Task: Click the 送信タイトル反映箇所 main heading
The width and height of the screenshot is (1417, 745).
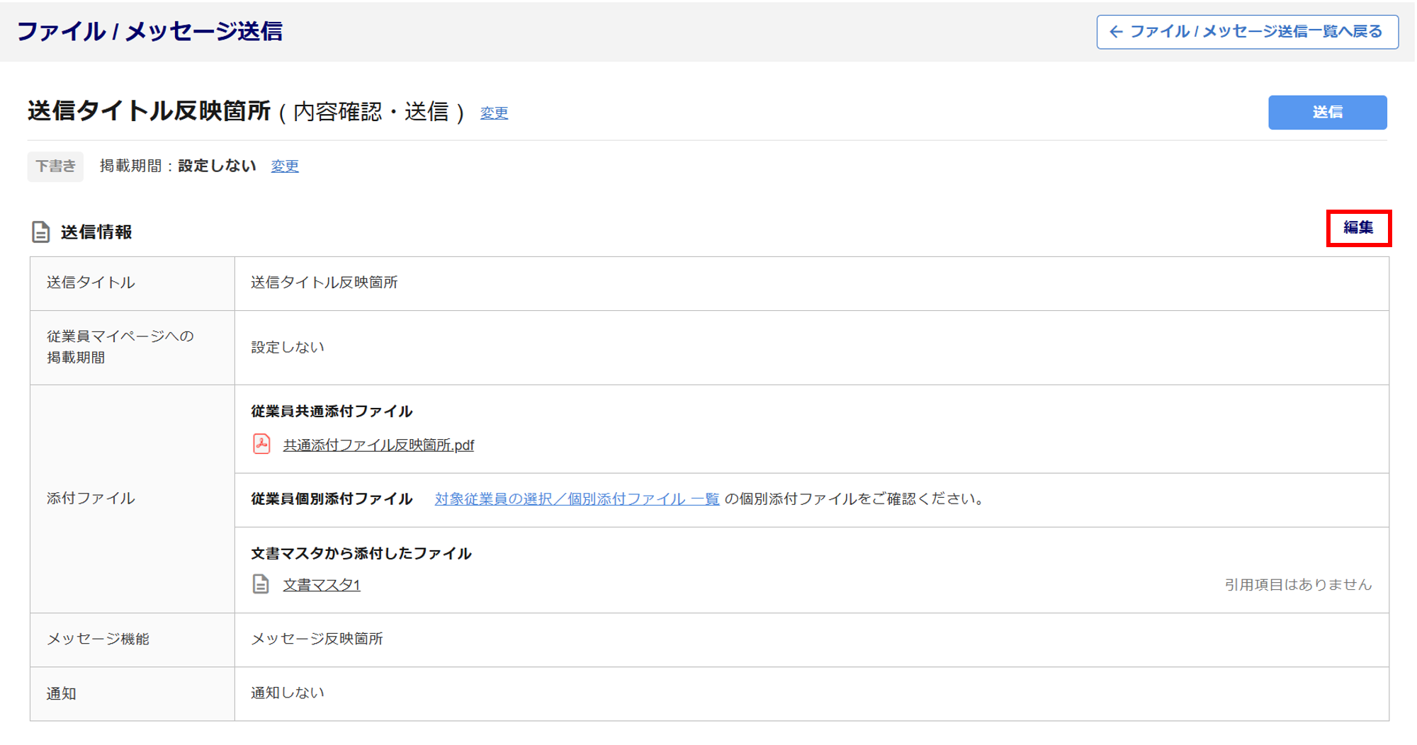Action: [x=149, y=111]
